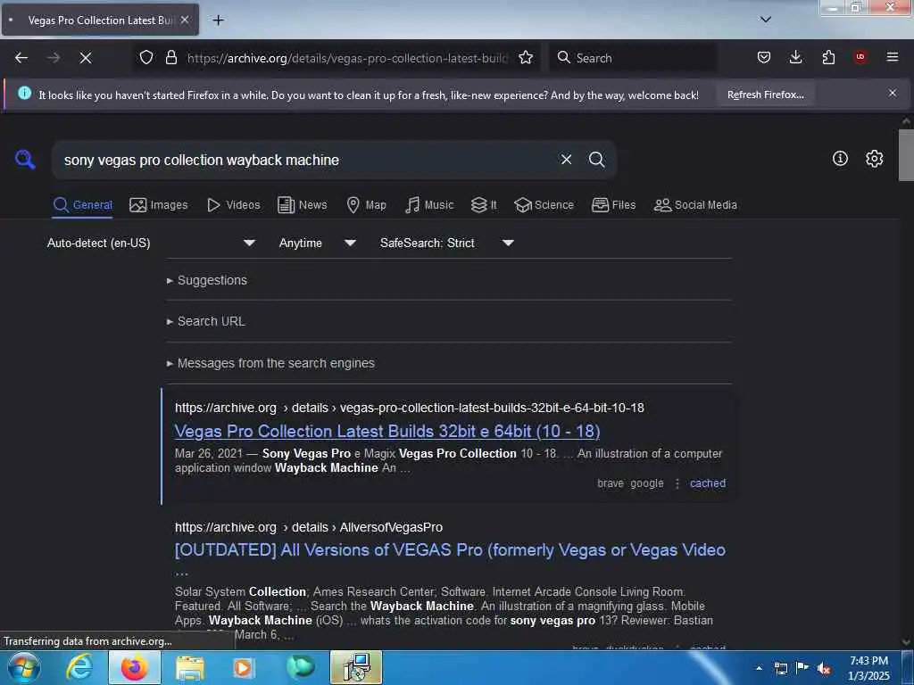The image size is (914, 685).
Task: Switch to the News category
Action: click(x=302, y=205)
